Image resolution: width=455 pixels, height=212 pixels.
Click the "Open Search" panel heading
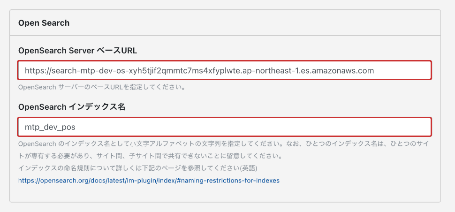(44, 23)
